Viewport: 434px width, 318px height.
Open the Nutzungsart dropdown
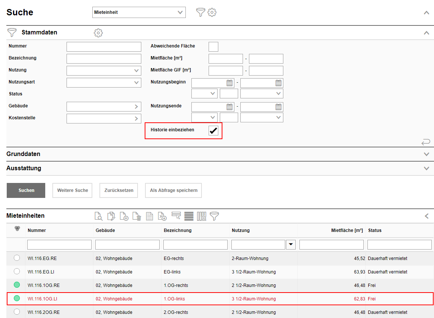click(x=104, y=83)
